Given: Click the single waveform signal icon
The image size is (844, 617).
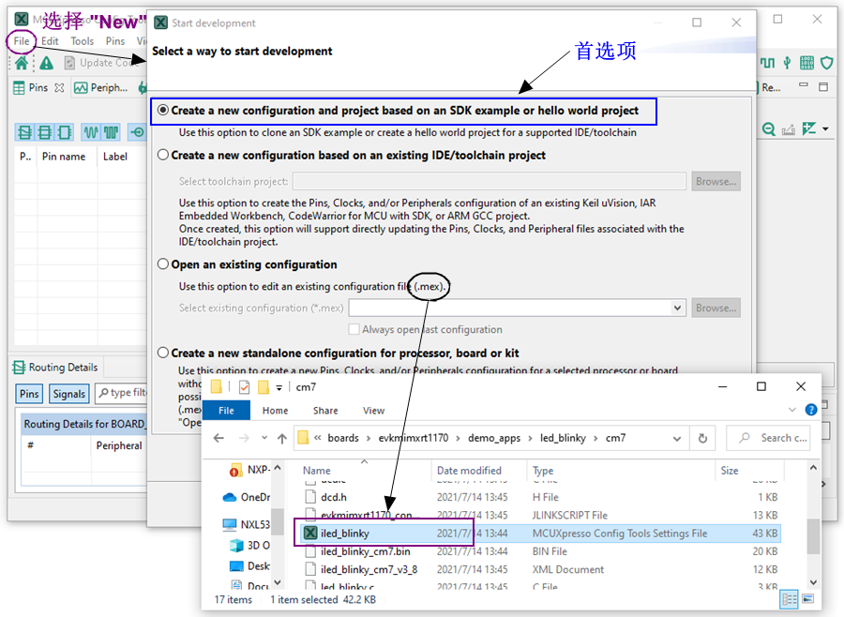Looking at the screenshot, I should [x=90, y=132].
